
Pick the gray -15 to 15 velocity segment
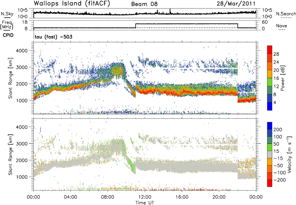(270, 154)
